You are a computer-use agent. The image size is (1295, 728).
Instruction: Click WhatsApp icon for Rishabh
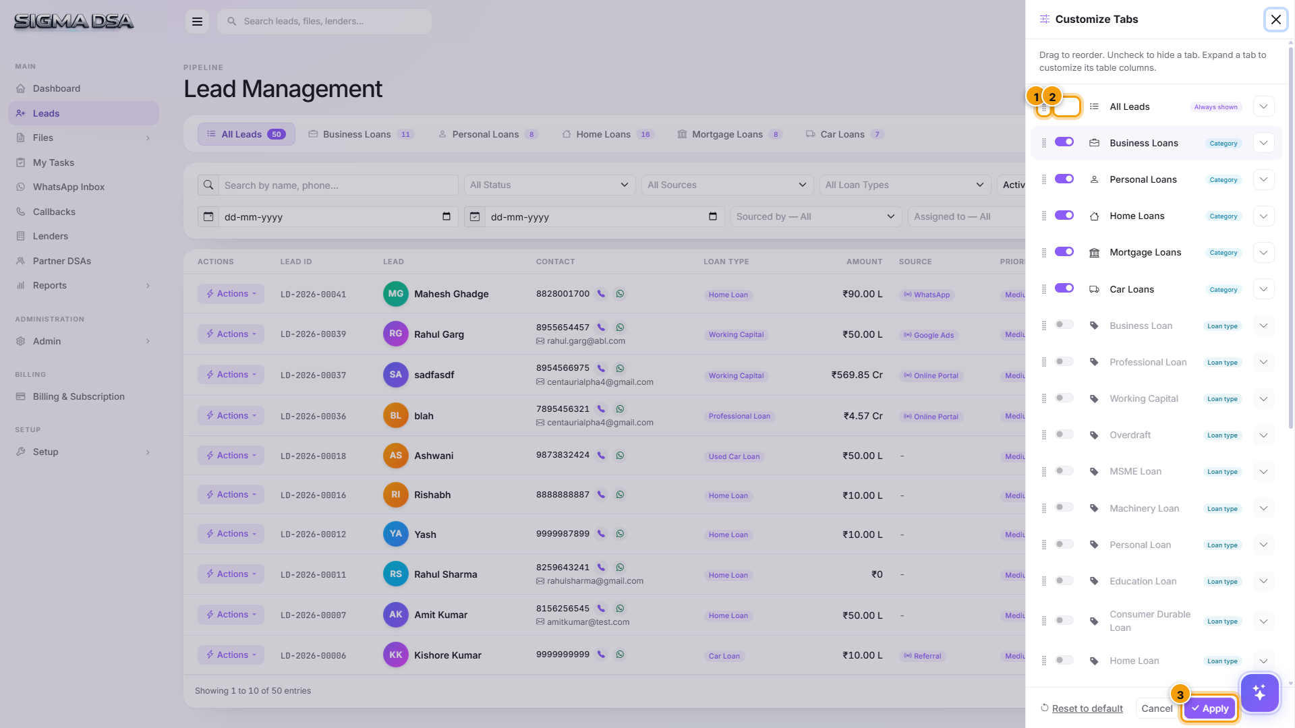point(620,495)
